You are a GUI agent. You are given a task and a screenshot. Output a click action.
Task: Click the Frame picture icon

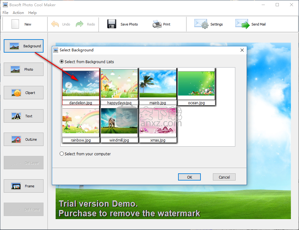pos(16,186)
